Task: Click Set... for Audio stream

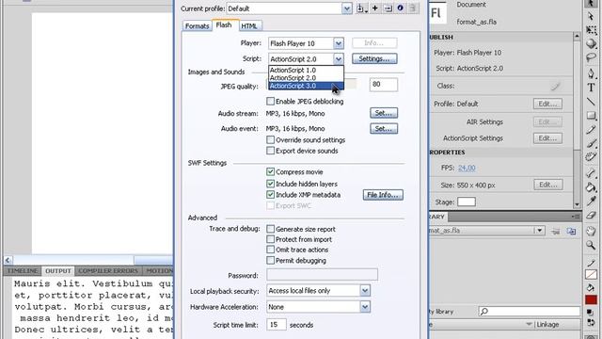Action: pyautogui.click(x=384, y=113)
